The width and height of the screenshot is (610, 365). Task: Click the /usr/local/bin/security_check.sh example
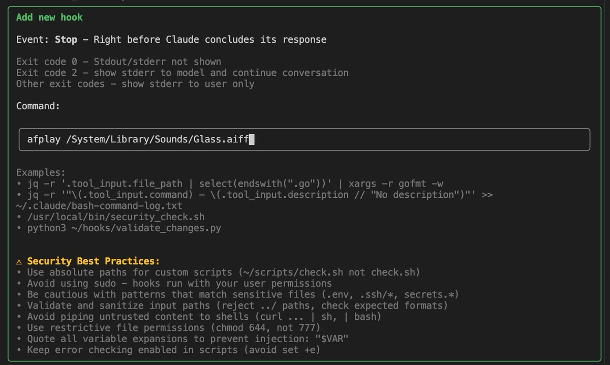coord(116,217)
